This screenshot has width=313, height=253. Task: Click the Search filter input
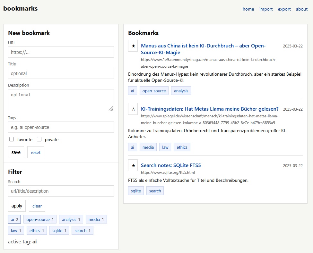point(61,191)
